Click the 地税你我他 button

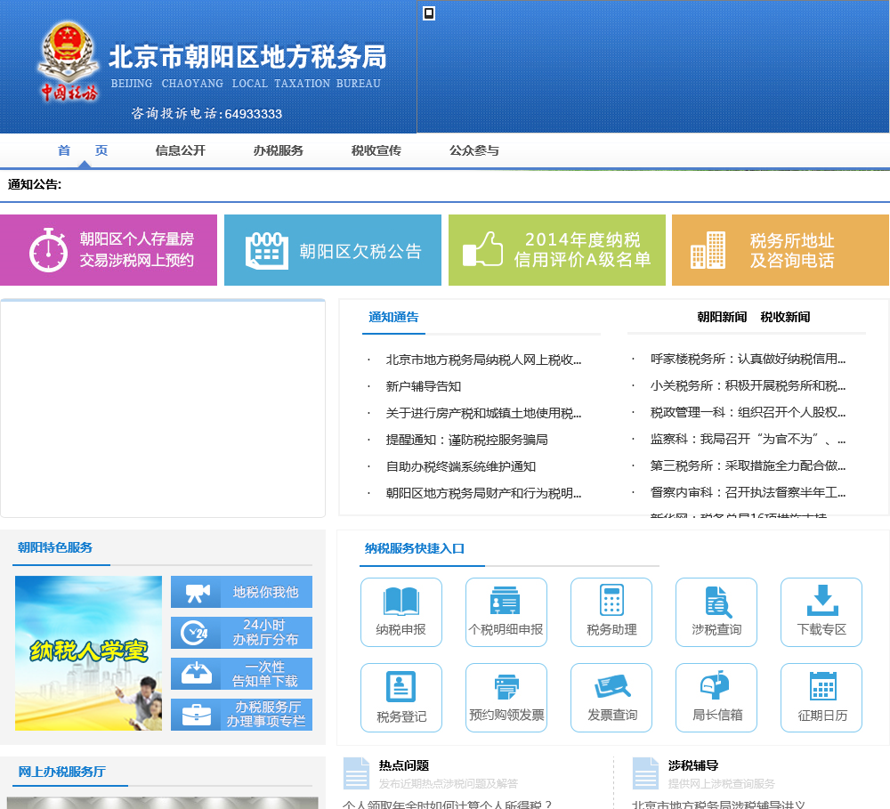click(242, 592)
